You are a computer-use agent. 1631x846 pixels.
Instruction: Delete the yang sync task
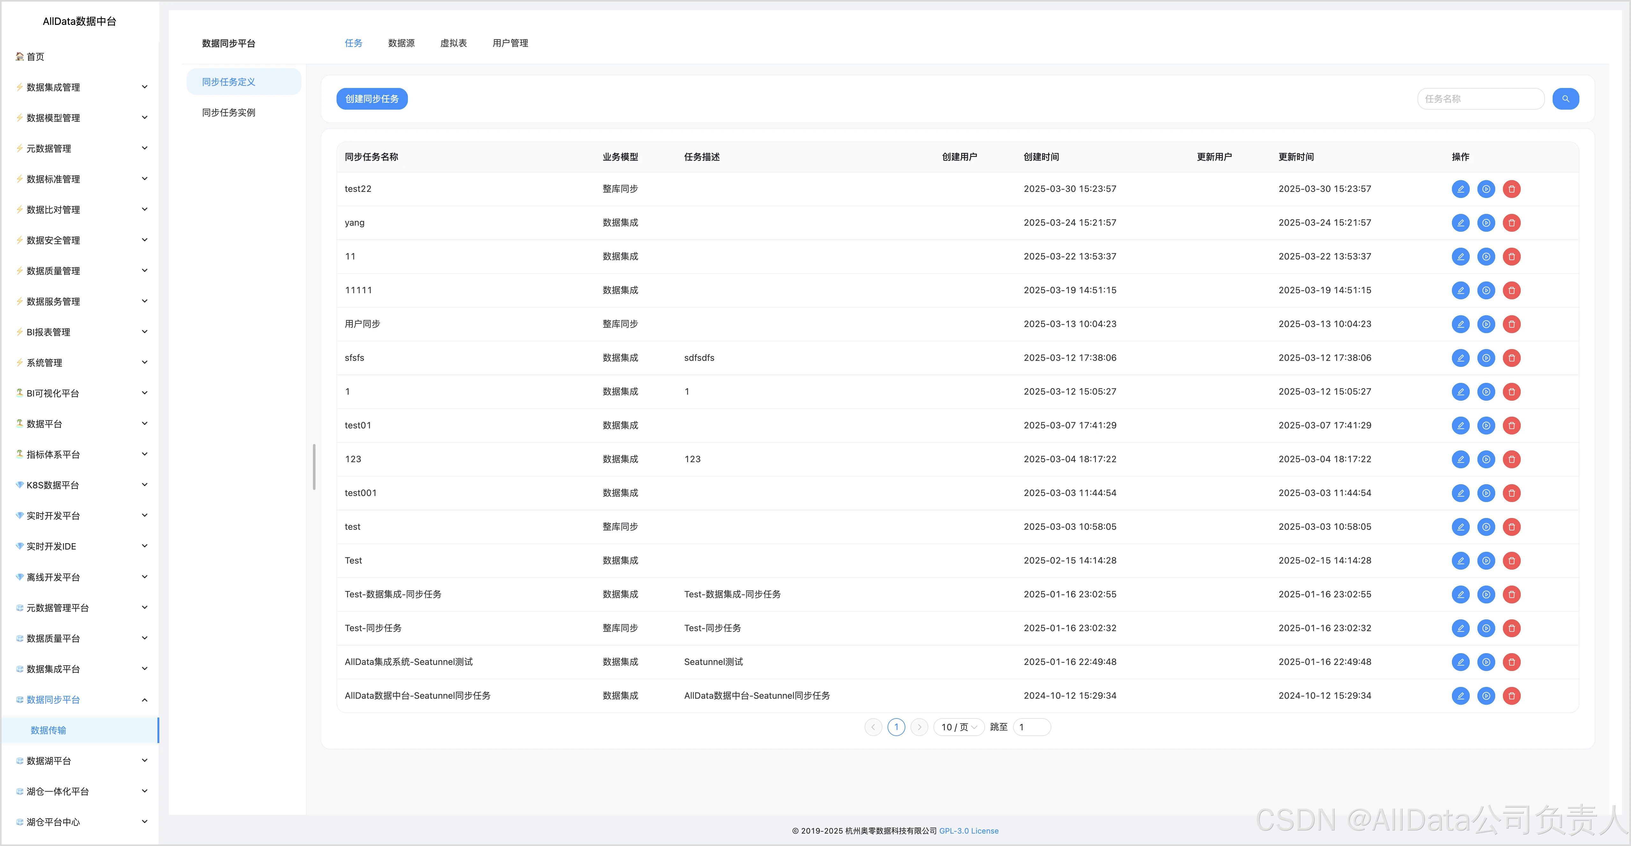coord(1511,223)
